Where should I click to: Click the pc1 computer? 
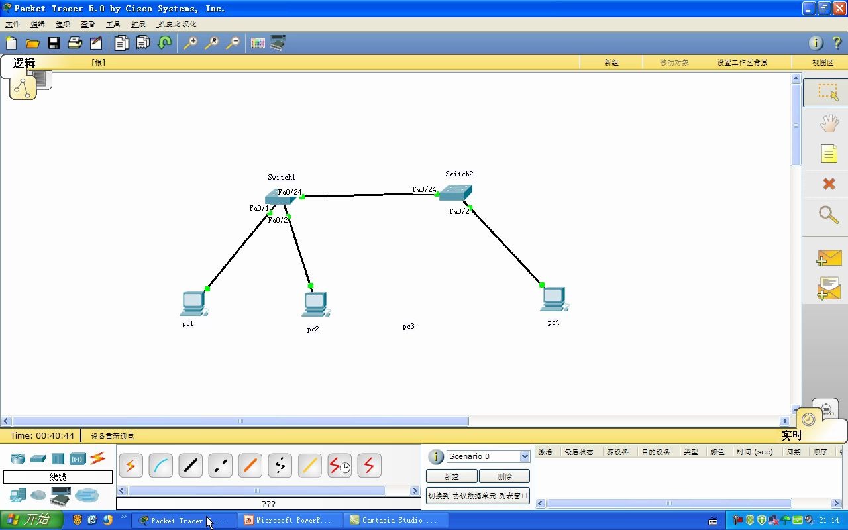click(193, 303)
